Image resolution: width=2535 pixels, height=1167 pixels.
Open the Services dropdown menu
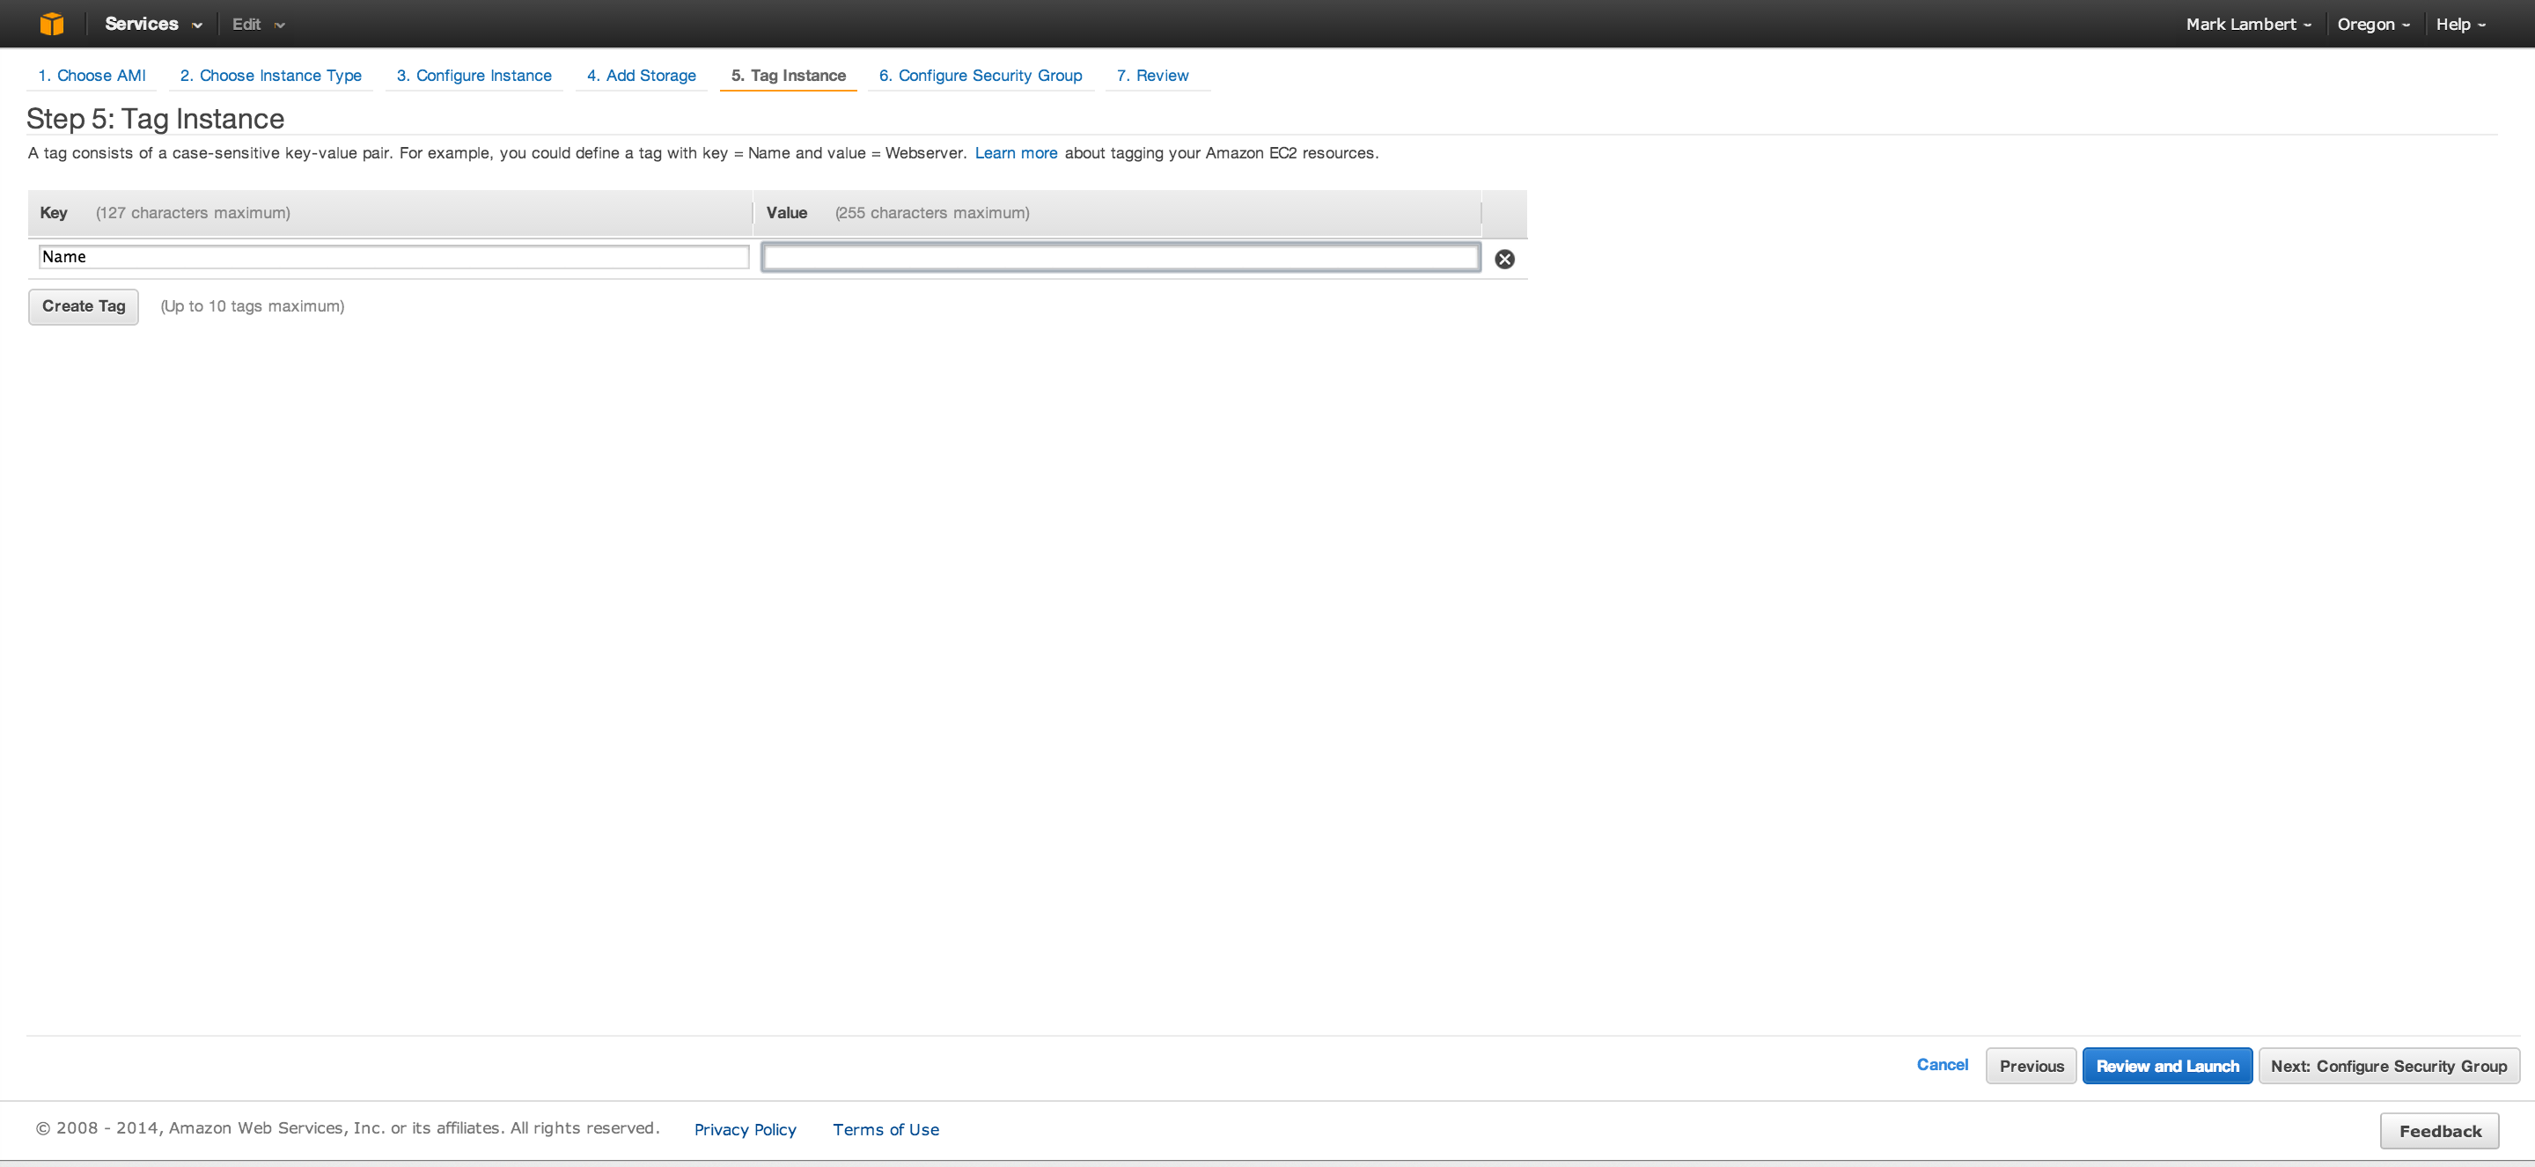tap(152, 24)
